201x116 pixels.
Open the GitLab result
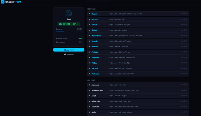pyautogui.click(x=138, y=30)
